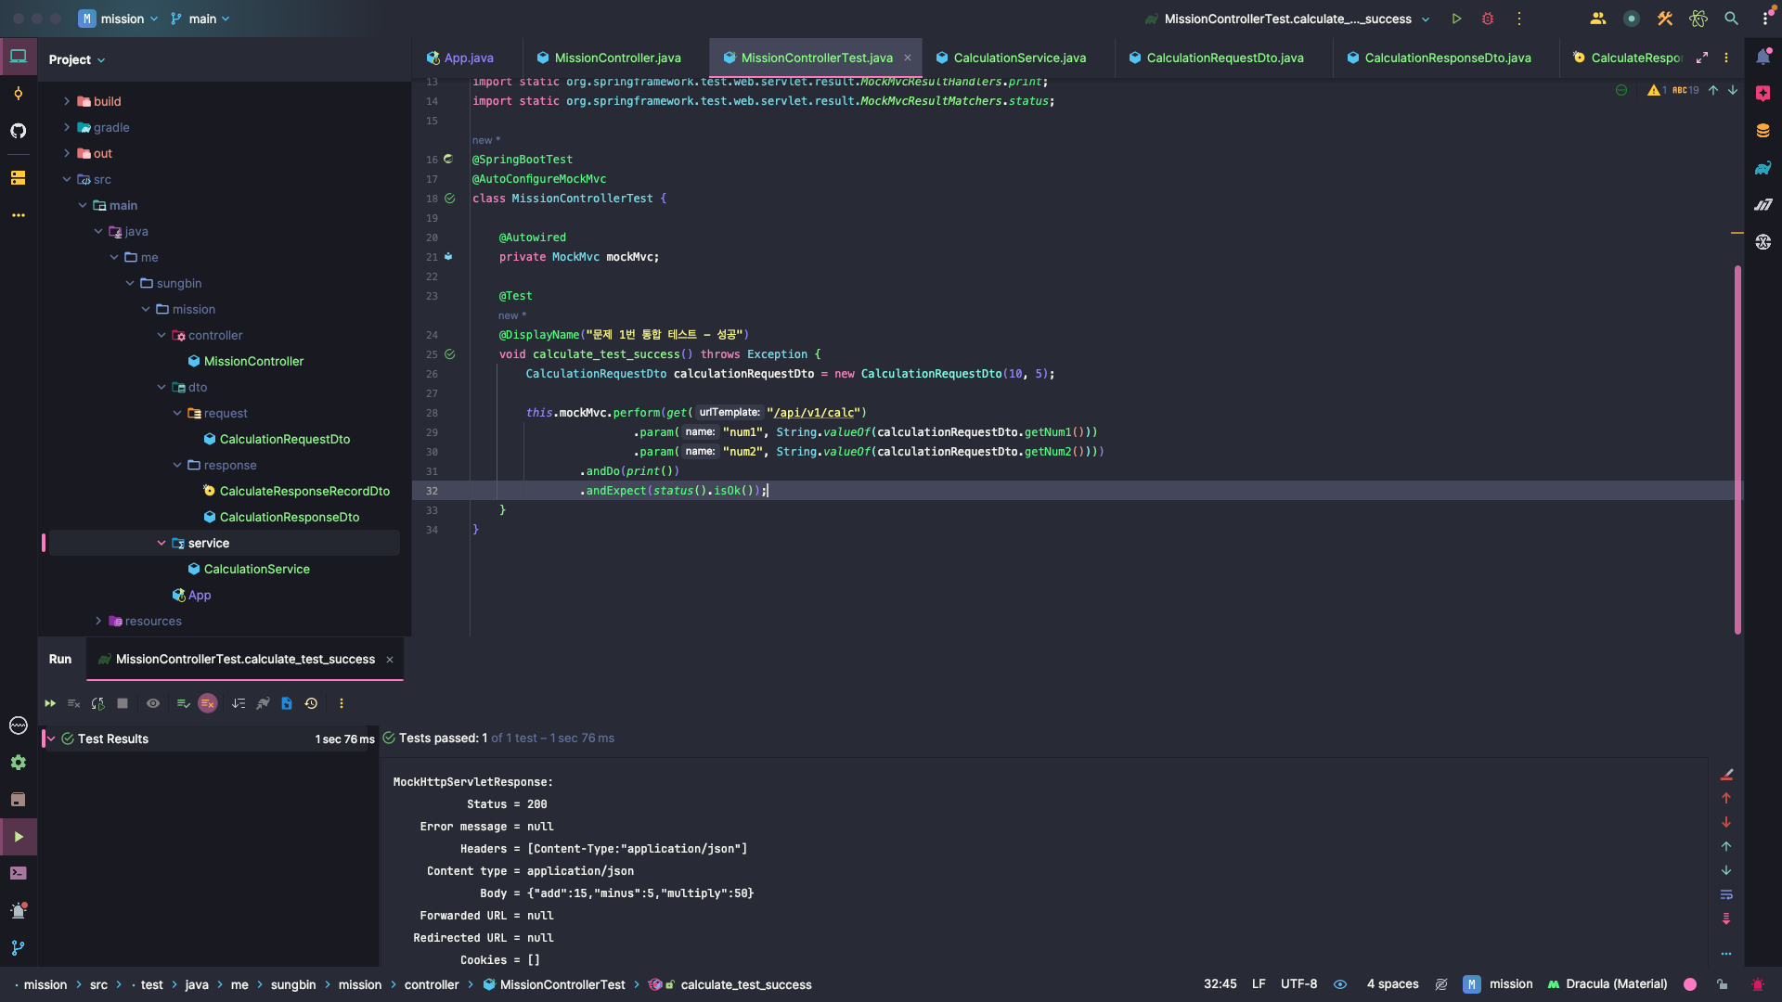
Task: Toggle show passed tests filter
Action: point(184,703)
